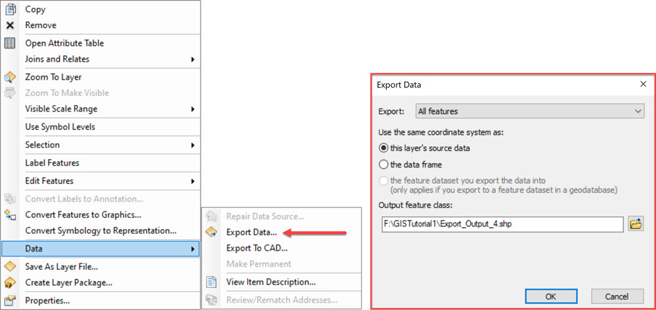Click the Copy icon in context menu
Image resolution: width=656 pixels, height=310 pixels.
[x=10, y=9]
